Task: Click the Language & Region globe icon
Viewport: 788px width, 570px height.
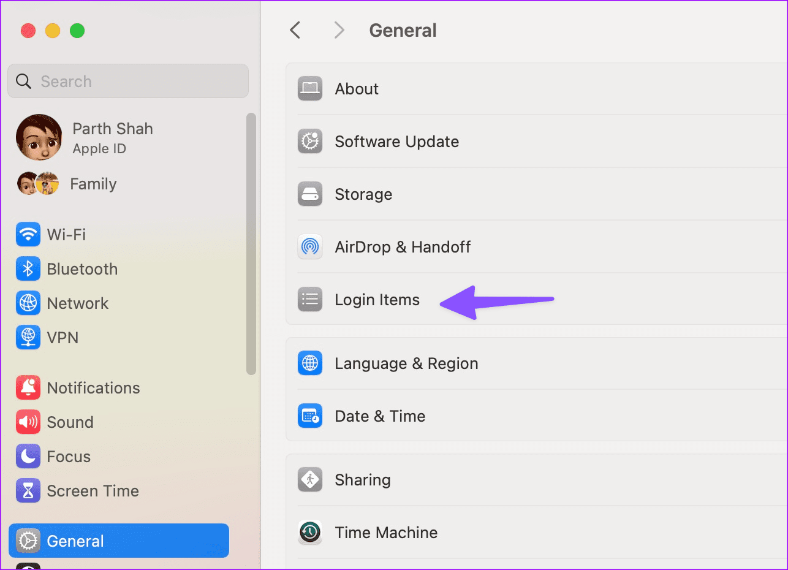Action: [310, 363]
